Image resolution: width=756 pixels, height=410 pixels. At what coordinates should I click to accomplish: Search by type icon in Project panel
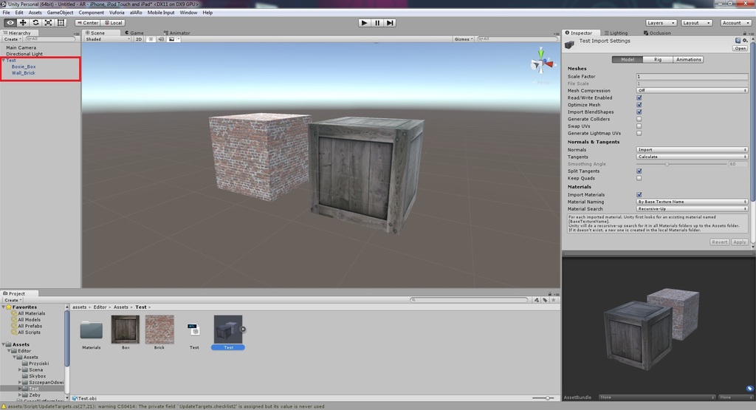click(x=536, y=300)
